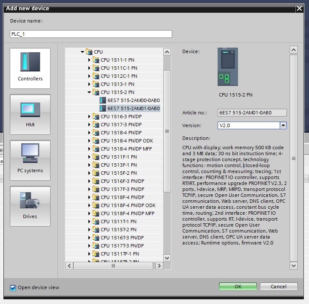
Task: Click the folder icon of CPU 1511T-1 PN
Action: (96, 222)
